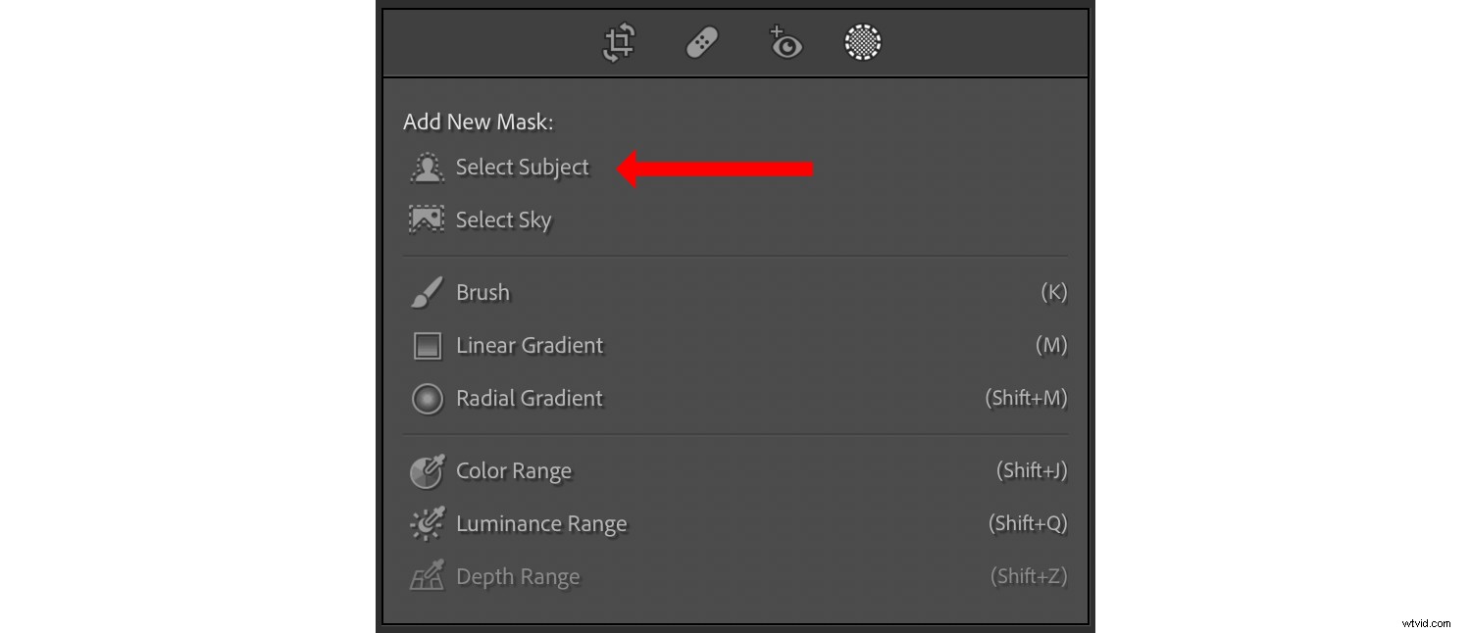Choose Linear Gradient from the mask list
Viewport: 1471px width, 633px height.
[x=530, y=345]
